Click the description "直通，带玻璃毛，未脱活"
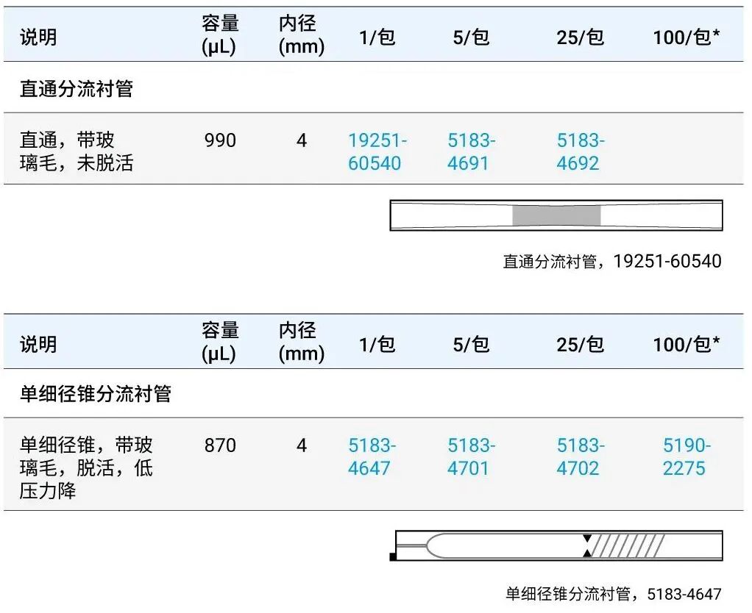Screen dimensions: 752x613 [77, 151]
